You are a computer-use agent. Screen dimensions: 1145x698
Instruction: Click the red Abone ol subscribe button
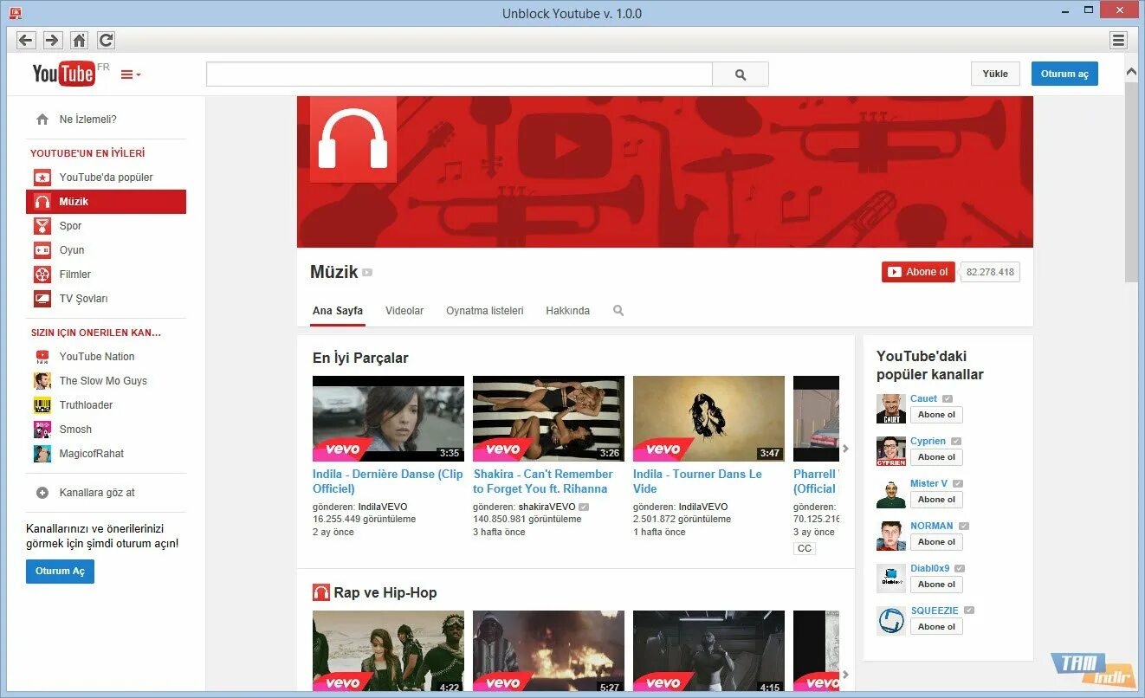pyautogui.click(x=918, y=272)
